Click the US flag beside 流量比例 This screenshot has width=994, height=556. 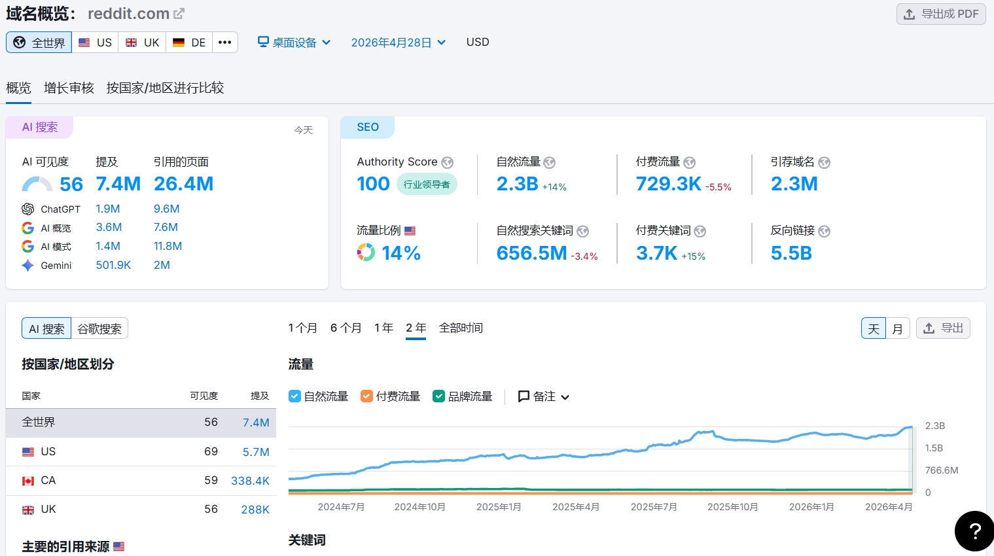click(410, 231)
